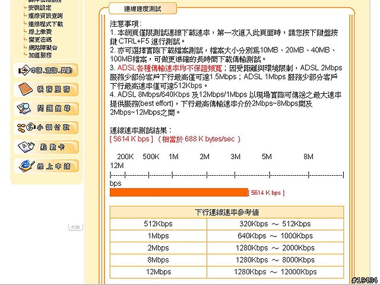Click the 8Mbps plan cell in the table
Viewport: 380px width, 285px height.
pyautogui.click(x=159, y=260)
